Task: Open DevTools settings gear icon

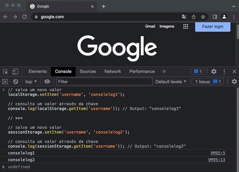Action: pos(214,72)
